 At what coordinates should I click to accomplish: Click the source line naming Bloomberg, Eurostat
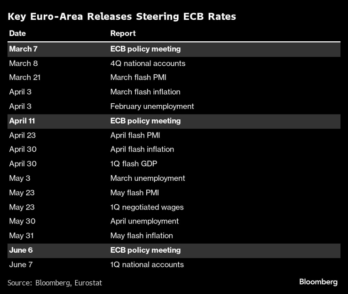coord(55,283)
